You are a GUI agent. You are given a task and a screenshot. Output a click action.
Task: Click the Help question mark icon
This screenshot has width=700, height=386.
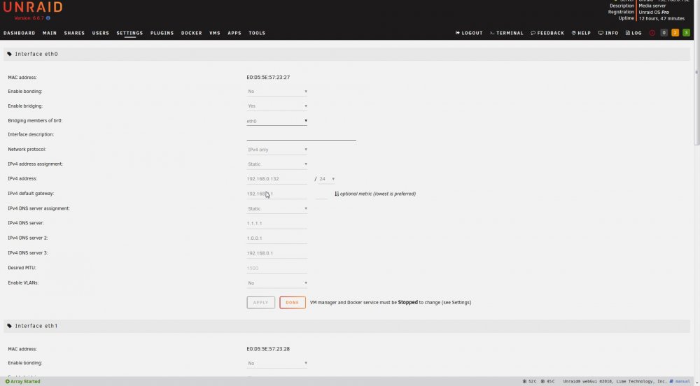(574, 33)
